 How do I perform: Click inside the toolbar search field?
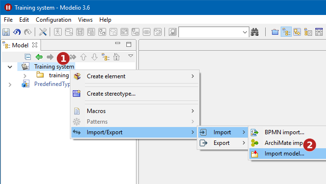coord(210,32)
